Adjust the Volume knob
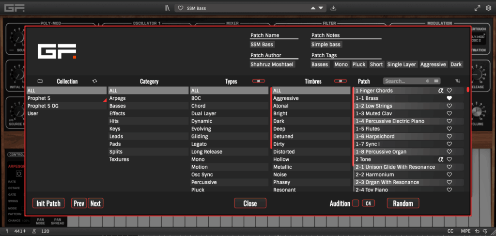Image resolution: width=496 pixels, height=236 pixels. click(x=477, y=112)
